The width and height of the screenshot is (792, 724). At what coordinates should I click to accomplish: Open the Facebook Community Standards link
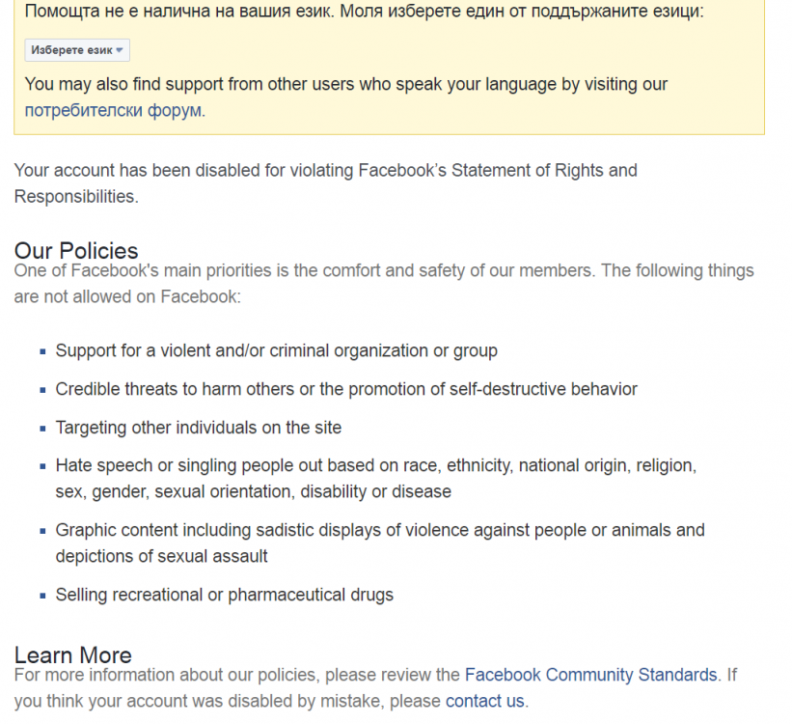click(x=590, y=675)
